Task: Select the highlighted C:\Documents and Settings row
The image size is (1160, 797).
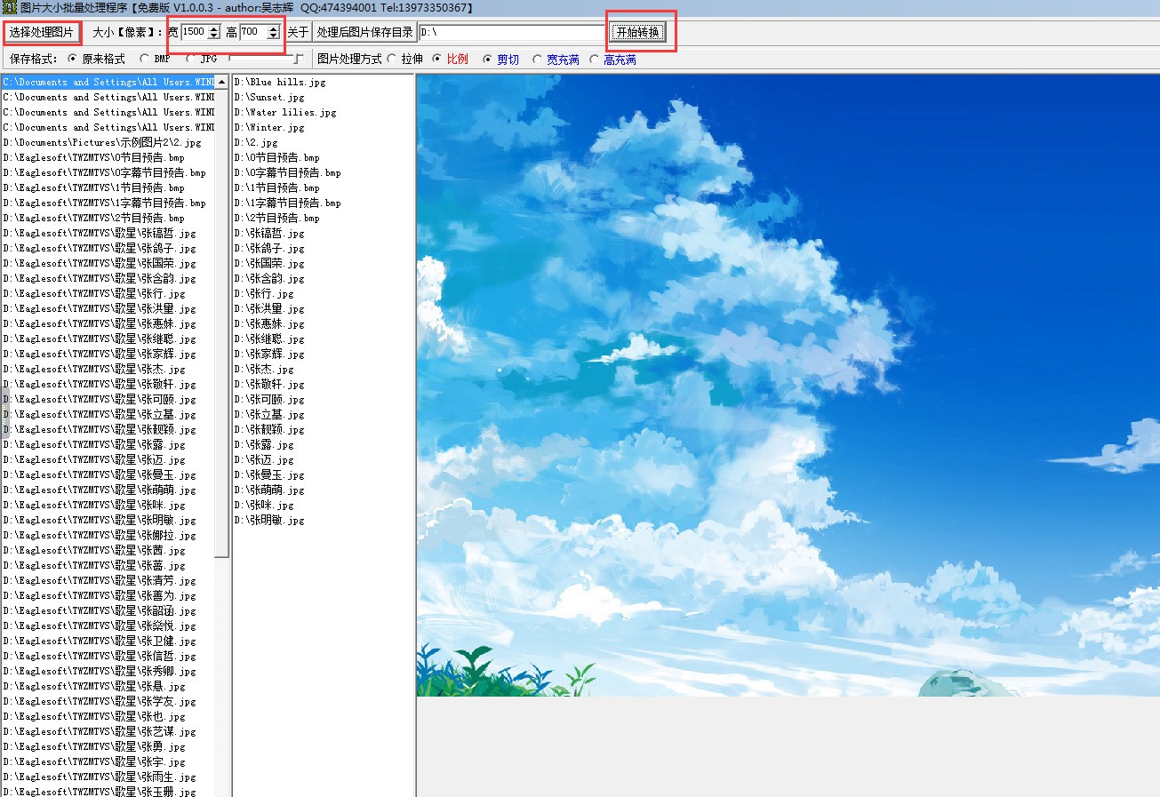Action: (x=108, y=82)
